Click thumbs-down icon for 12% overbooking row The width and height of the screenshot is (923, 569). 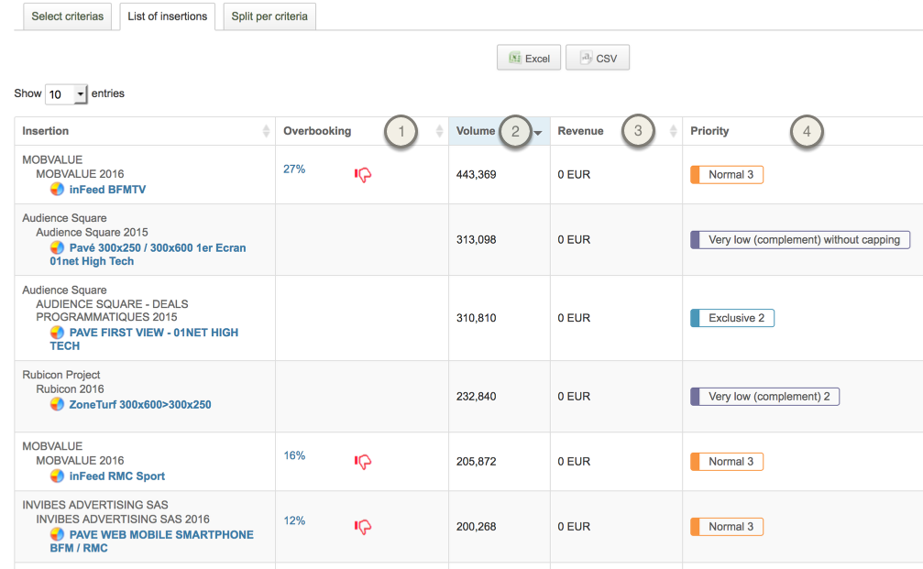(x=363, y=527)
